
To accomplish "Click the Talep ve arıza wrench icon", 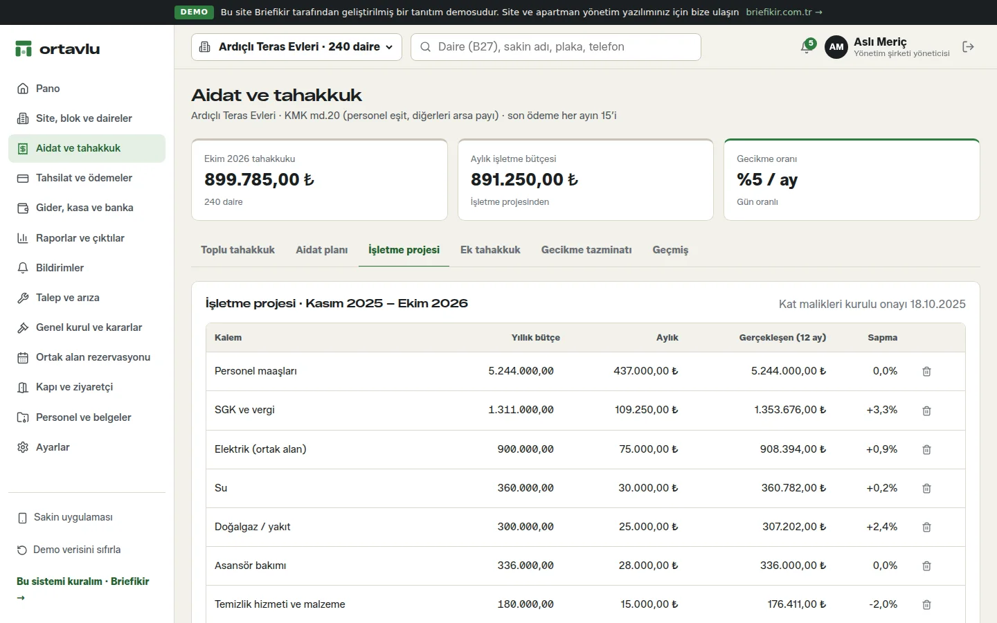I will pyautogui.click(x=23, y=298).
